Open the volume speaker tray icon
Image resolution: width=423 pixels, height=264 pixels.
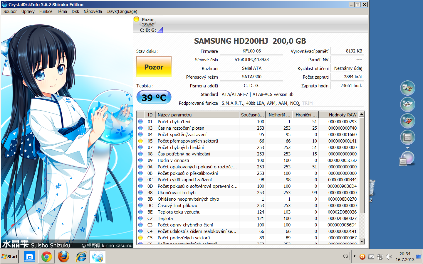pyautogui.click(x=389, y=257)
